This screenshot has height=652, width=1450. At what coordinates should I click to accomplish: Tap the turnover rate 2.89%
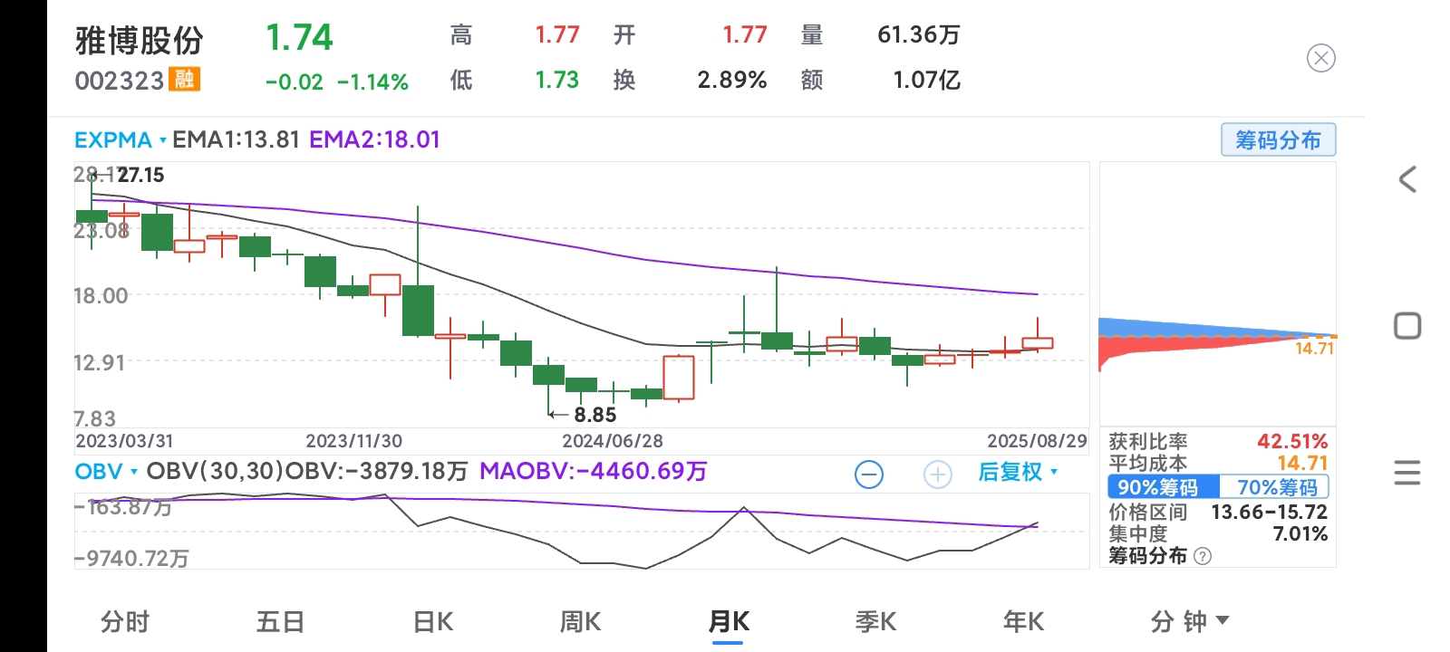pos(732,80)
